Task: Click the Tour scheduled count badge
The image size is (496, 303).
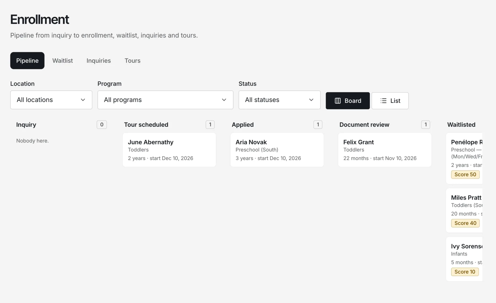Action: 210,125
